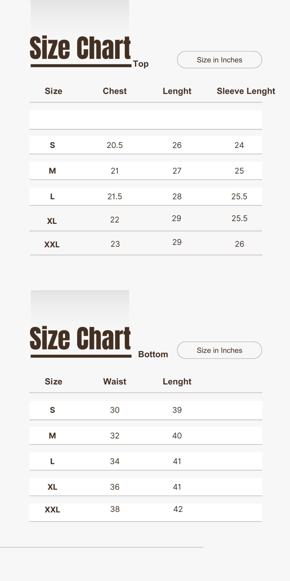Click the chest value 21.5 for size L
Screen dimensions: 290x581
pyautogui.click(x=115, y=196)
